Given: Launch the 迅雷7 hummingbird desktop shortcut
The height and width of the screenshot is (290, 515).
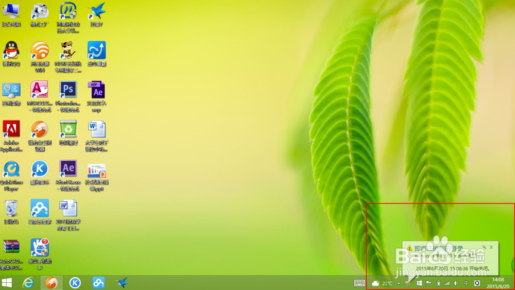Looking at the screenshot, I should click(97, 14).
